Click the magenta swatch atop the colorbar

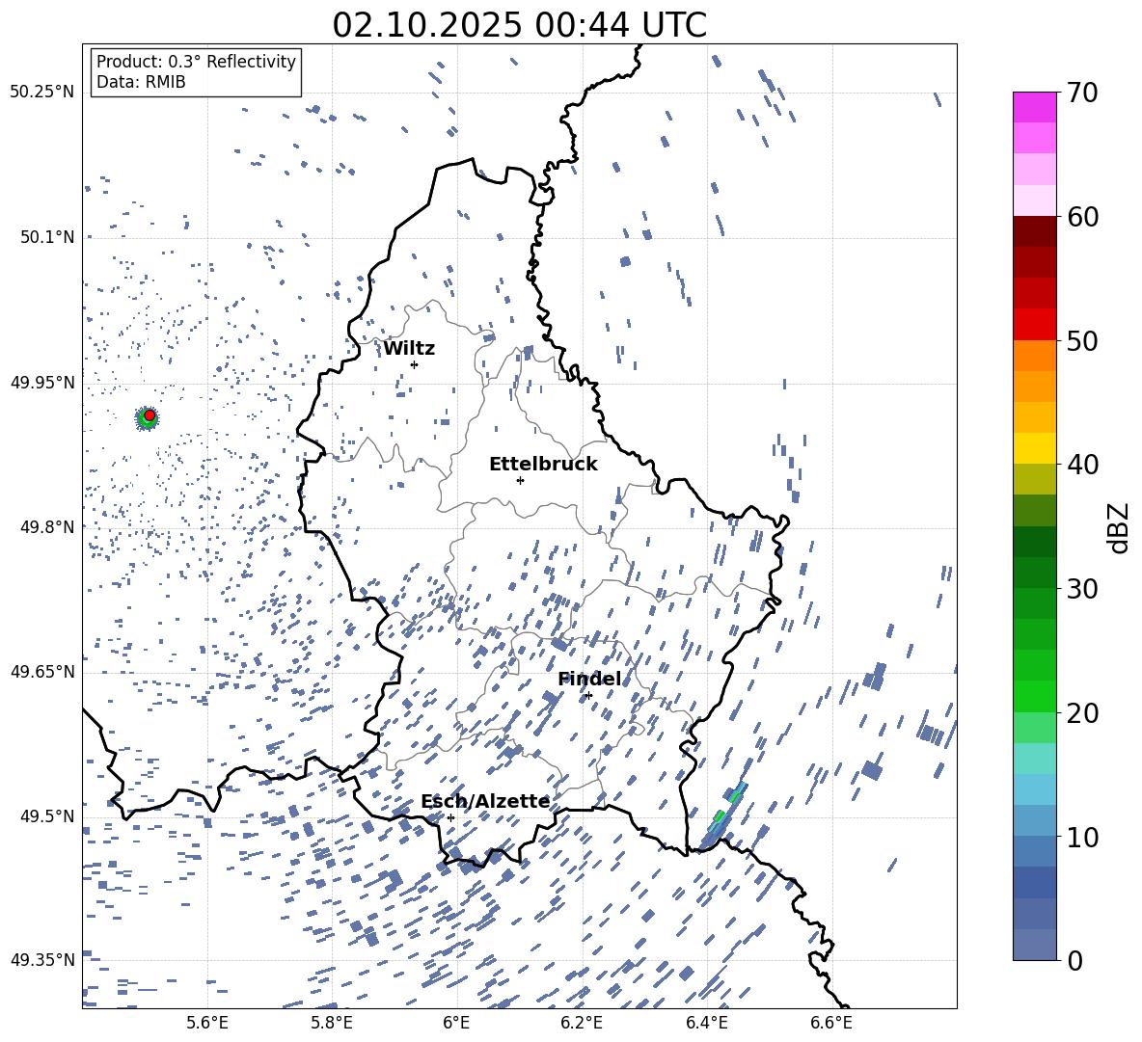[x=1034, y=108]
